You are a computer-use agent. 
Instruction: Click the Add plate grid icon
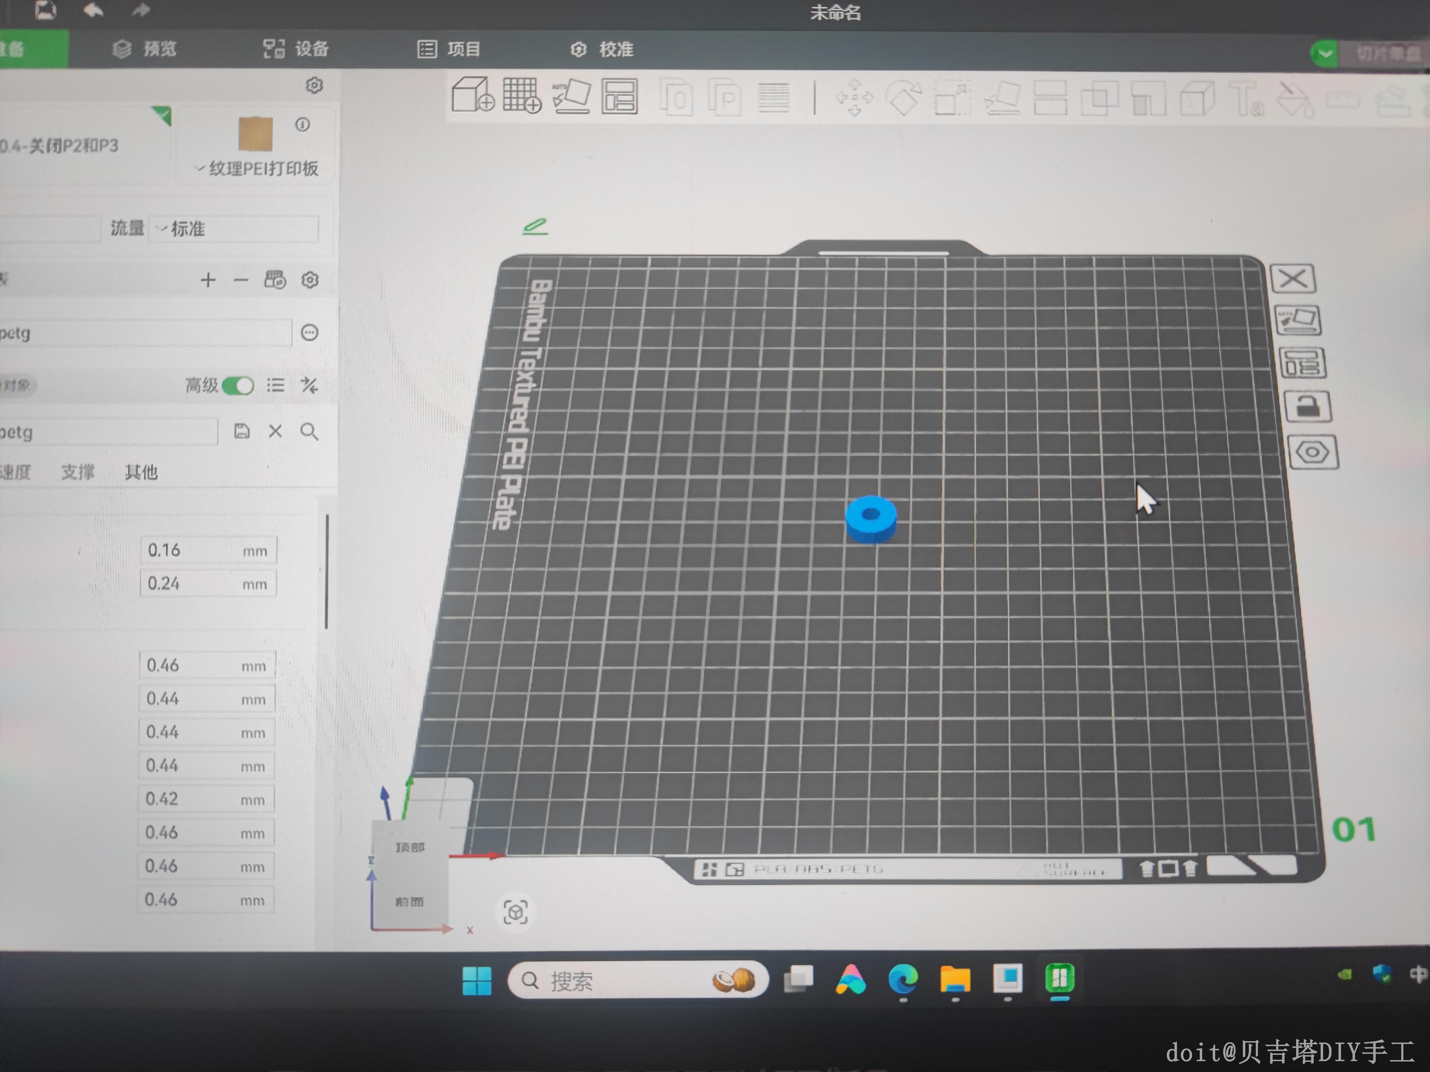pyautogui.click(x=522, y=95)
